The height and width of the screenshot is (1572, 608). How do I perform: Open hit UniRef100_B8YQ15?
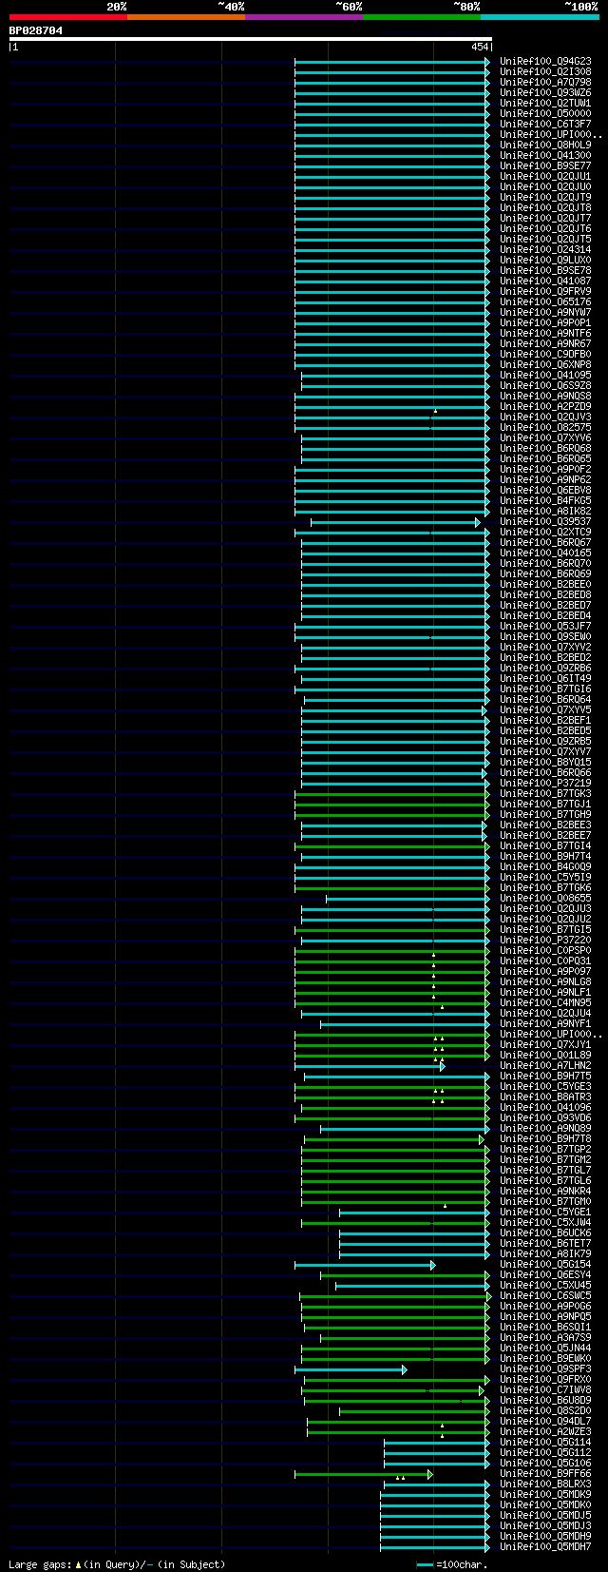(x=545, y=763)
